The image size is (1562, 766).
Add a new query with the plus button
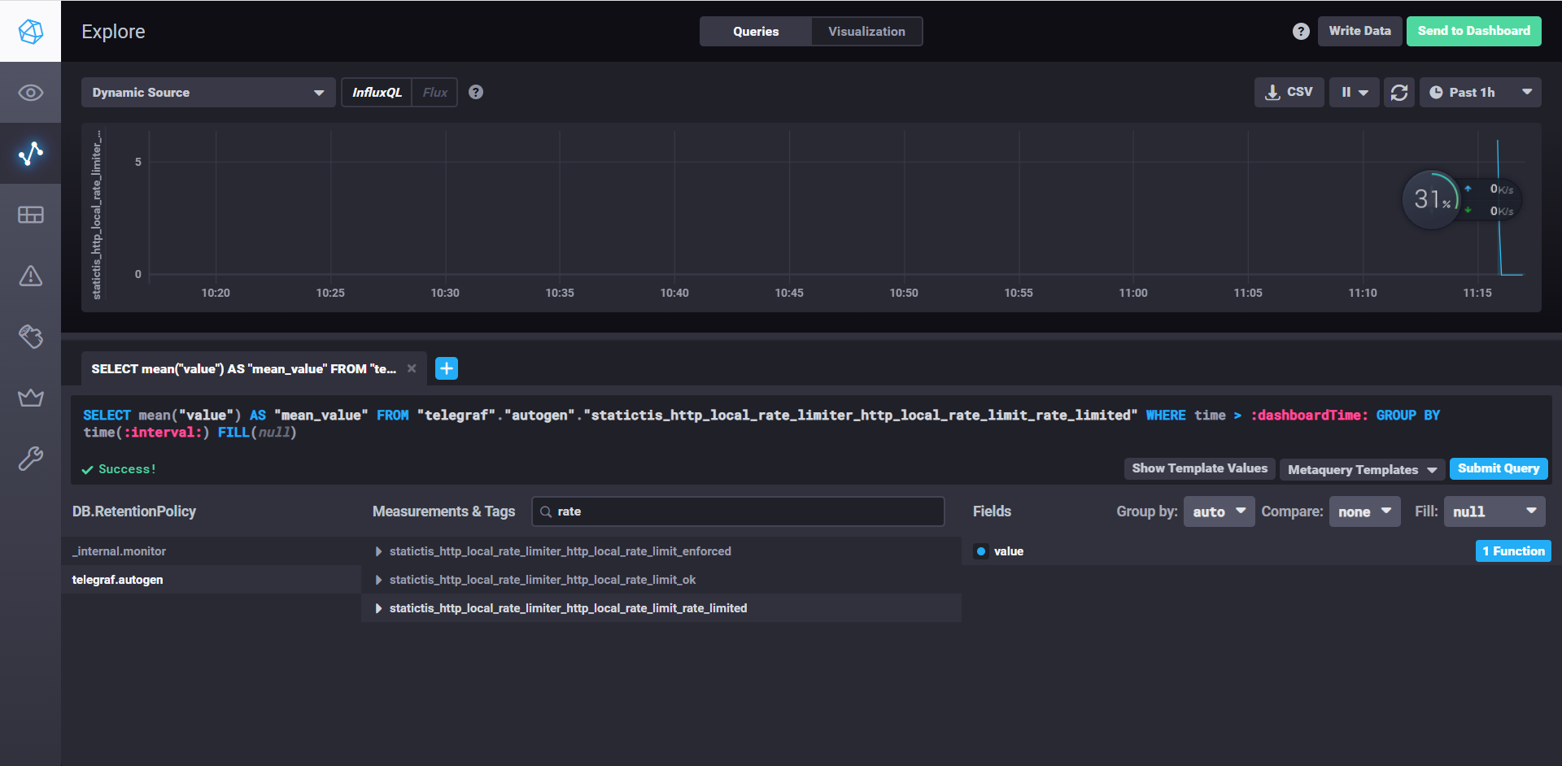point(447,368)
